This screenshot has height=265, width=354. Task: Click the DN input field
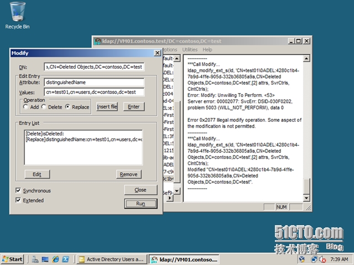(x=94, y=67)
